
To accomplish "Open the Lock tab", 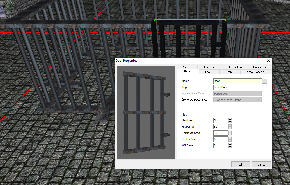I will click(208, 72).
